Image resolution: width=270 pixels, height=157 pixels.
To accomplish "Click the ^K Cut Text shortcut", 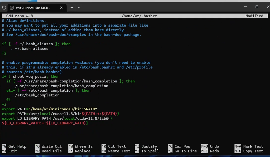I will 114,146.
